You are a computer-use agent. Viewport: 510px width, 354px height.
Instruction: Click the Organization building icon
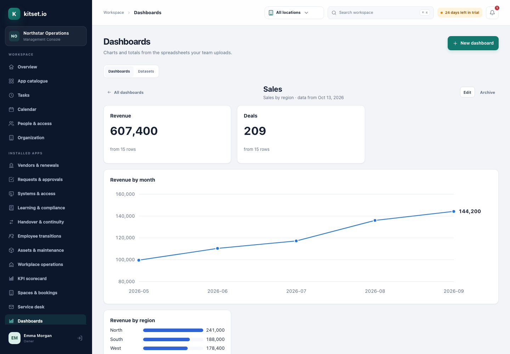[x=11, y=138]
